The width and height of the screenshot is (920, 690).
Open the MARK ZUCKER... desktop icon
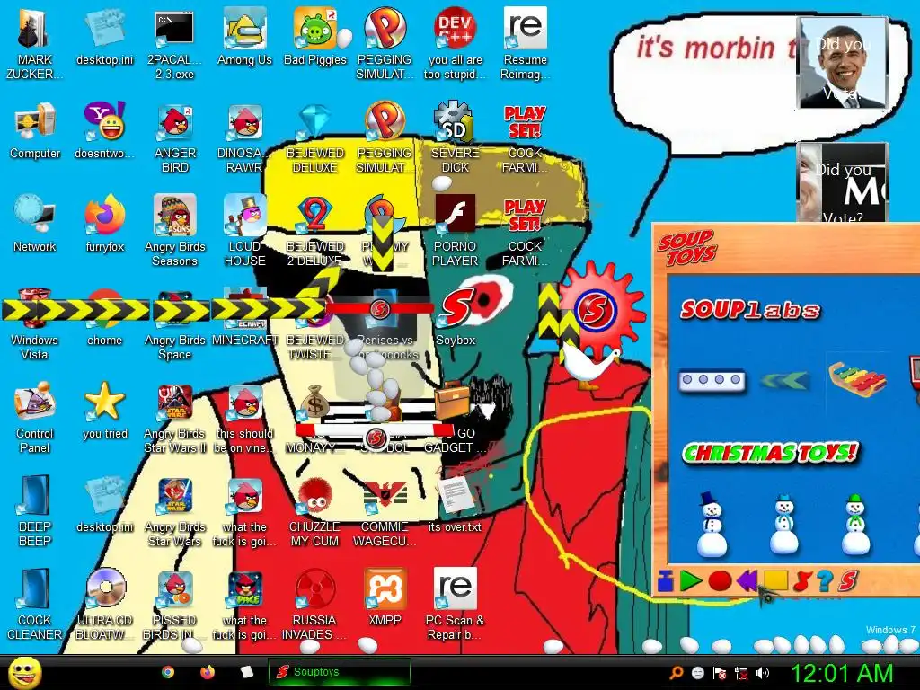pos(35,43)
